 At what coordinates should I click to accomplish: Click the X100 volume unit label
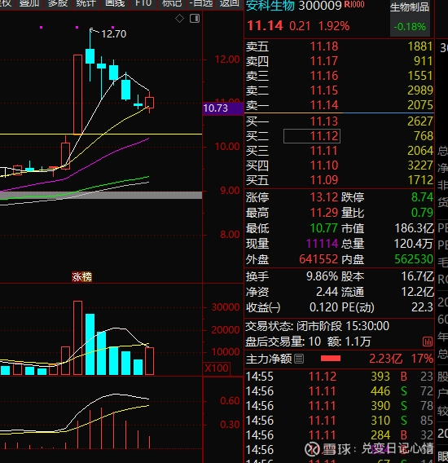coord(217,368)
